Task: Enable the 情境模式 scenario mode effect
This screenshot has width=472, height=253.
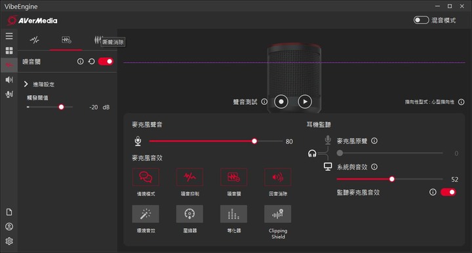Action: click(x=146, y=177)
